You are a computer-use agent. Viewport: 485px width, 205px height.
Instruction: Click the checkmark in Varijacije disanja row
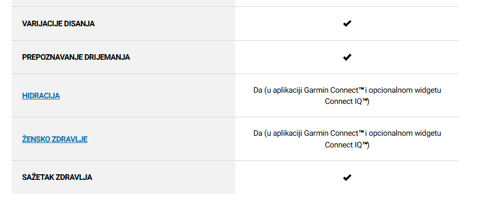[x=347, y=23]
